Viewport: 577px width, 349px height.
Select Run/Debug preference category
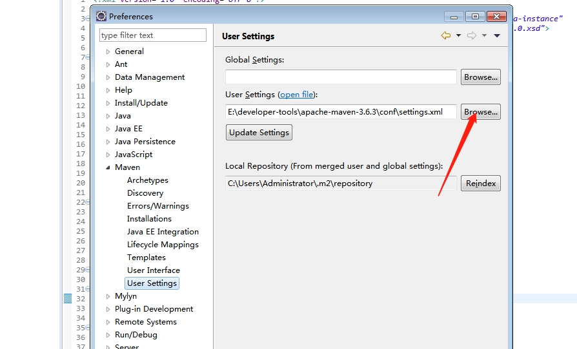pos(136,334)
